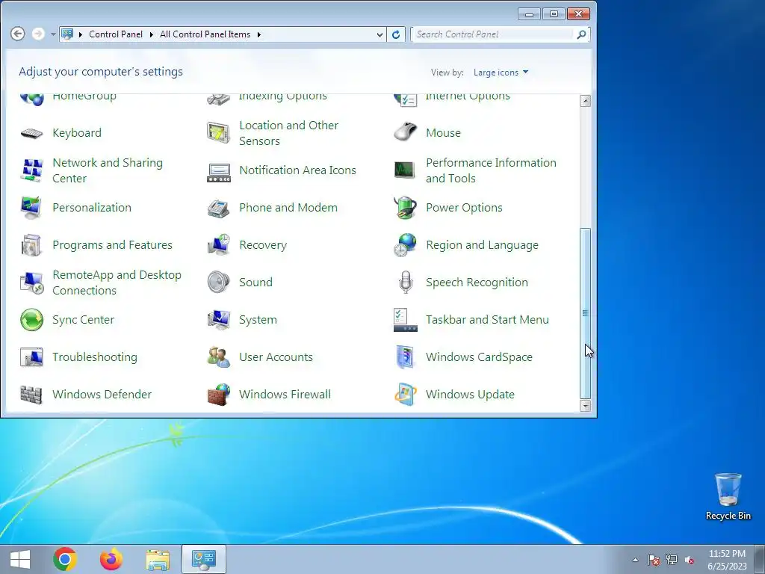Image resolution: width=765 pixels, height=574 pixels.
Task: Open the Sound link text
Action: point(255,282)
